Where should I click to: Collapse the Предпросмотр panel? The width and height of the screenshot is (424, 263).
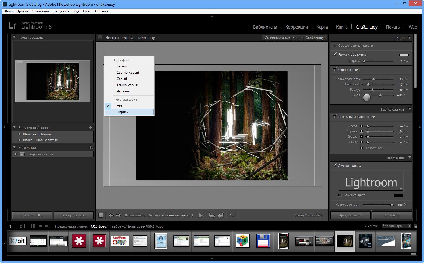point(14,37)
